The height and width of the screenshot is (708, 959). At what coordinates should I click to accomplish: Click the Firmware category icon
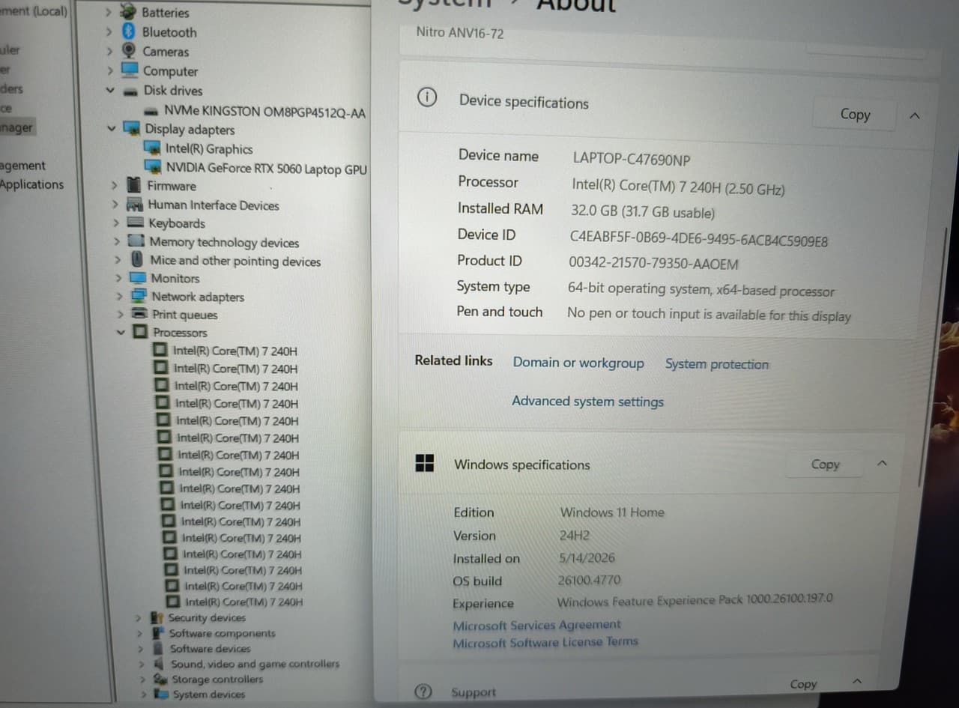coord(134,186)
